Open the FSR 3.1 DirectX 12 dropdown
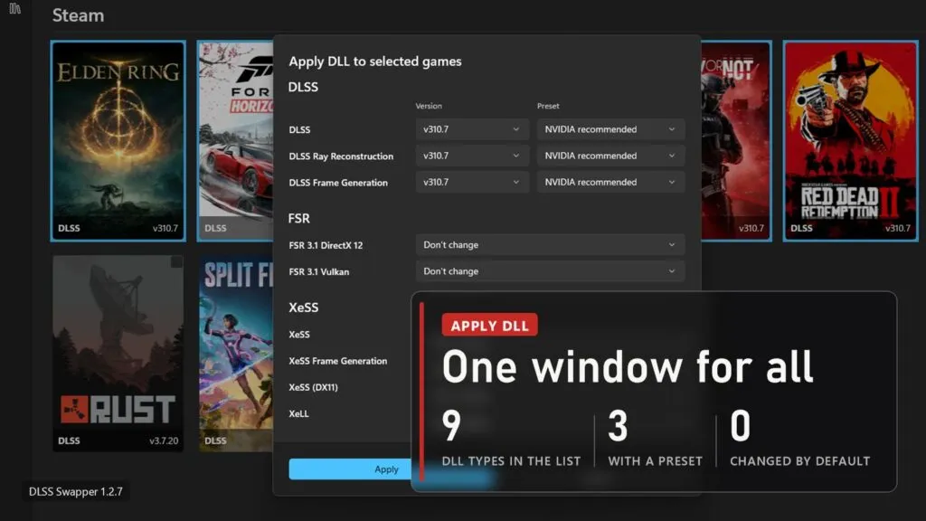This screenshot has height=521, width=926. coord(550,244)
